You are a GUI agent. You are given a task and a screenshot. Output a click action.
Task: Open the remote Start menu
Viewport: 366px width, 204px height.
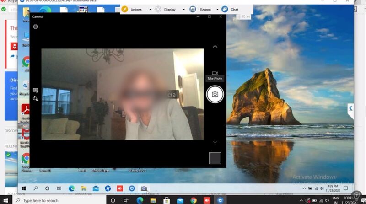(x=23, y=188)
